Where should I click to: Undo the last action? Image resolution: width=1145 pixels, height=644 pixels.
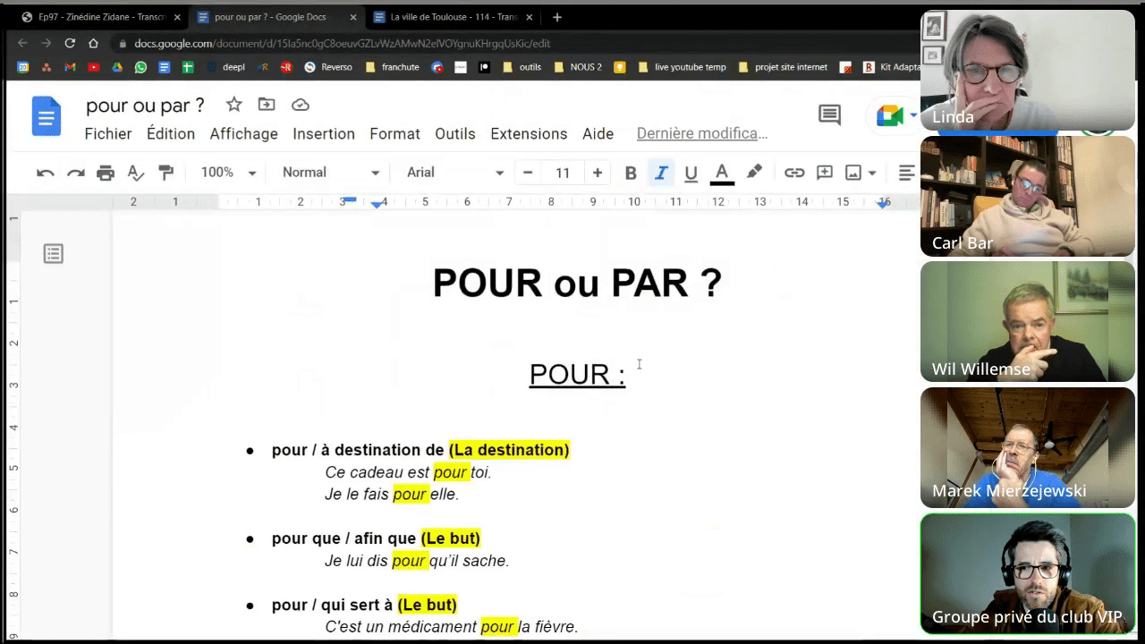(x=46, y=173)
